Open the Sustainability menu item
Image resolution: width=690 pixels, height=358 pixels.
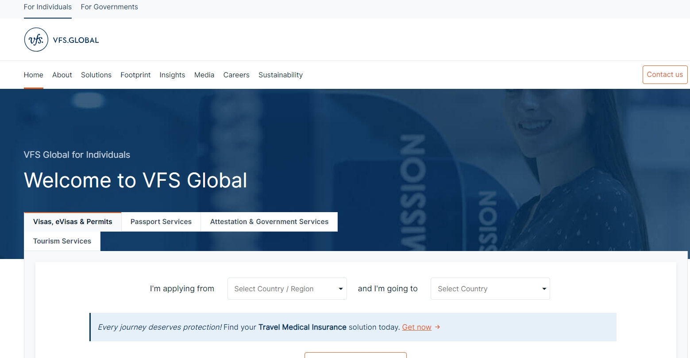coord(281,75)
